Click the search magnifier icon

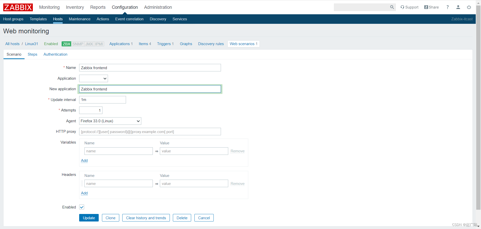[x=392, y=7]
